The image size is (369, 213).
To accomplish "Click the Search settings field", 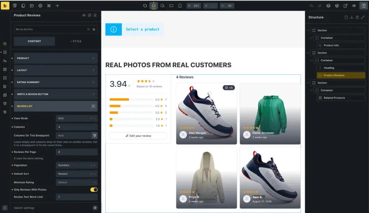I will [x=52, y=208].
